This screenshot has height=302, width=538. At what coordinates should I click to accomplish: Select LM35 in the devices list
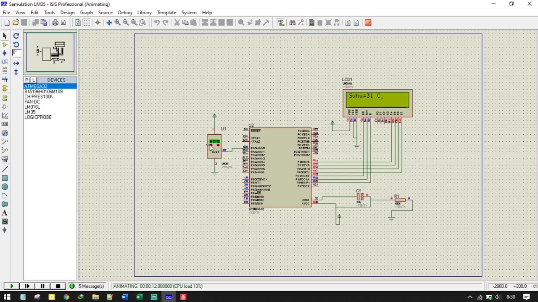(x=30, y=112)
